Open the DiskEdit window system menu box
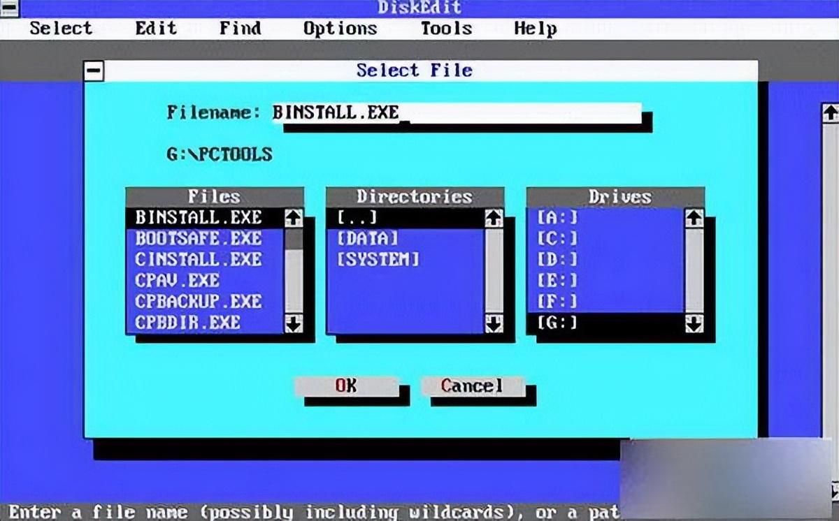Image resolution: width=839 pixels, height=521 pixels. tap(9, 8)
